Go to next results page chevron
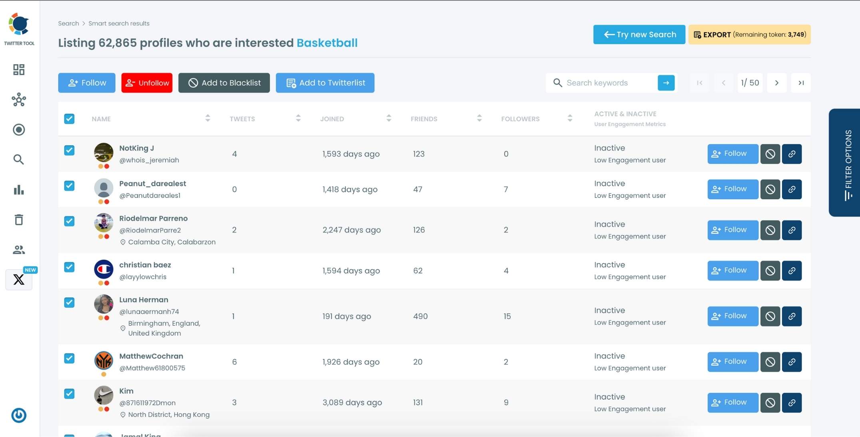Screen dimensions: 860x437 776,83
